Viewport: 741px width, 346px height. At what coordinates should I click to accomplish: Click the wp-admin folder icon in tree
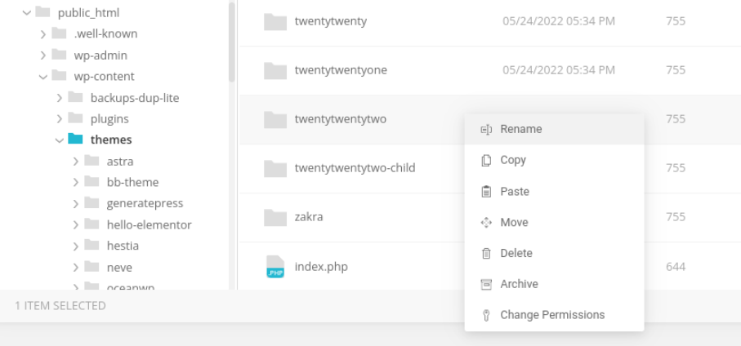point(59,55)
